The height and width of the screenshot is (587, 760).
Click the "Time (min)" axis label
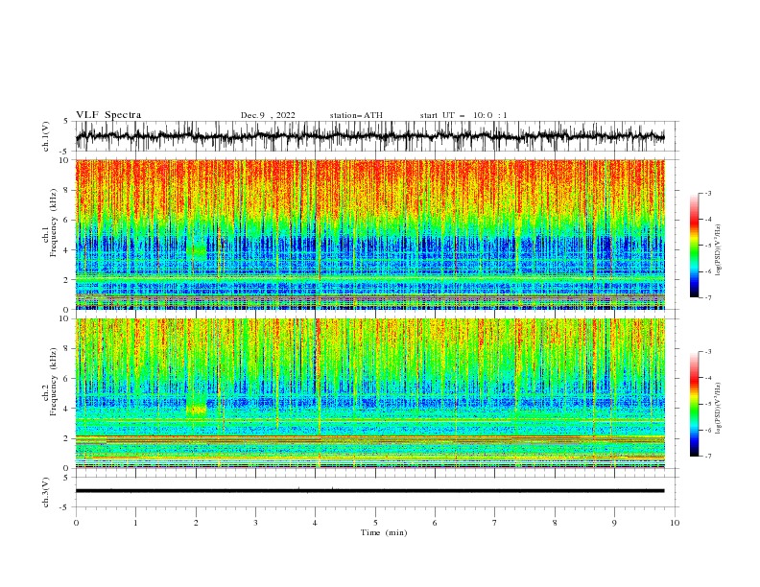click(384, 532)
